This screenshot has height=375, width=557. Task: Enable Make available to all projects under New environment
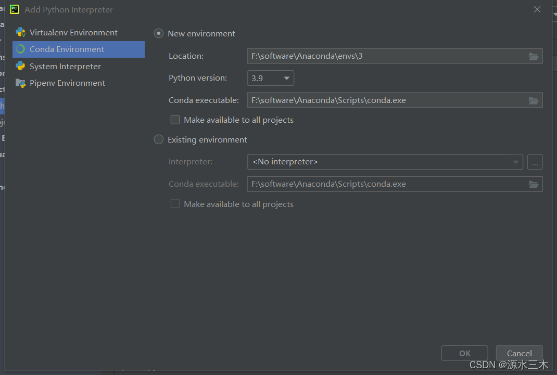[x=175, y=120]
